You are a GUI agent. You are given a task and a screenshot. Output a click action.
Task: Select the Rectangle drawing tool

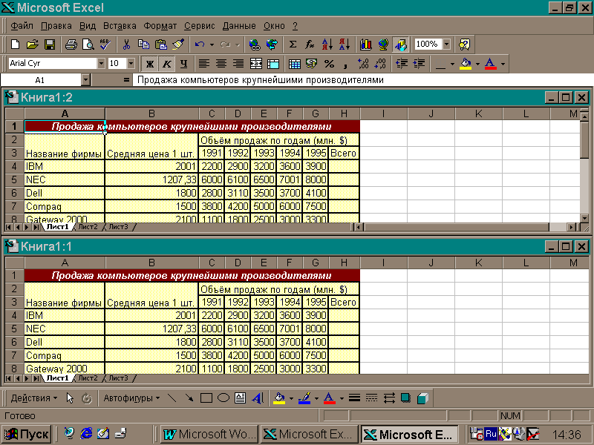click(x=206, y=398)
